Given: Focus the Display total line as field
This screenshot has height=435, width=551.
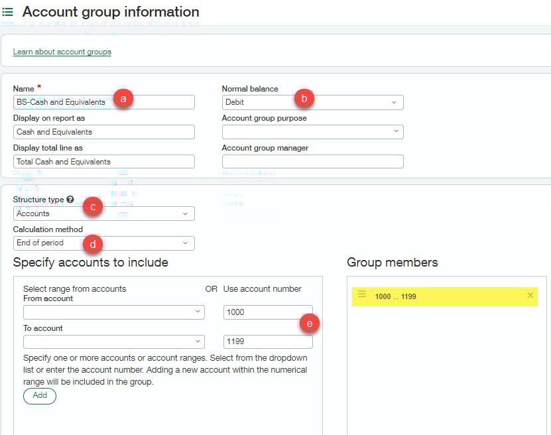Looking at the screenshot, I should point(103,162).
